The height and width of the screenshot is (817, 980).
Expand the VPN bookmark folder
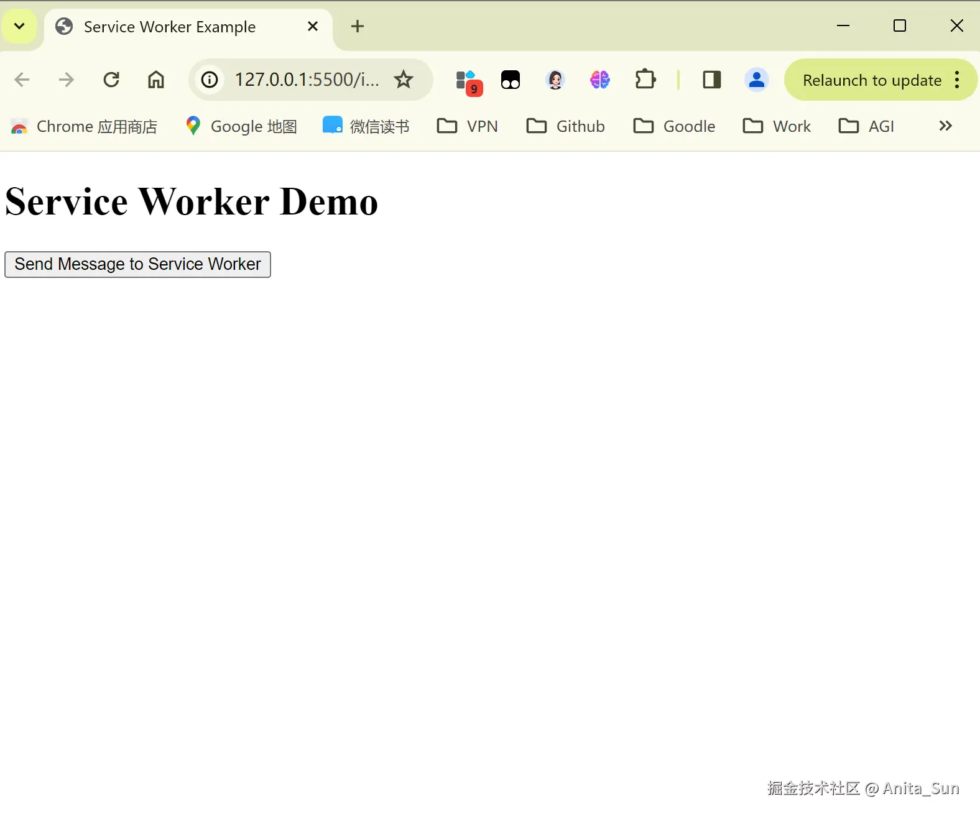tap(468, 126)
